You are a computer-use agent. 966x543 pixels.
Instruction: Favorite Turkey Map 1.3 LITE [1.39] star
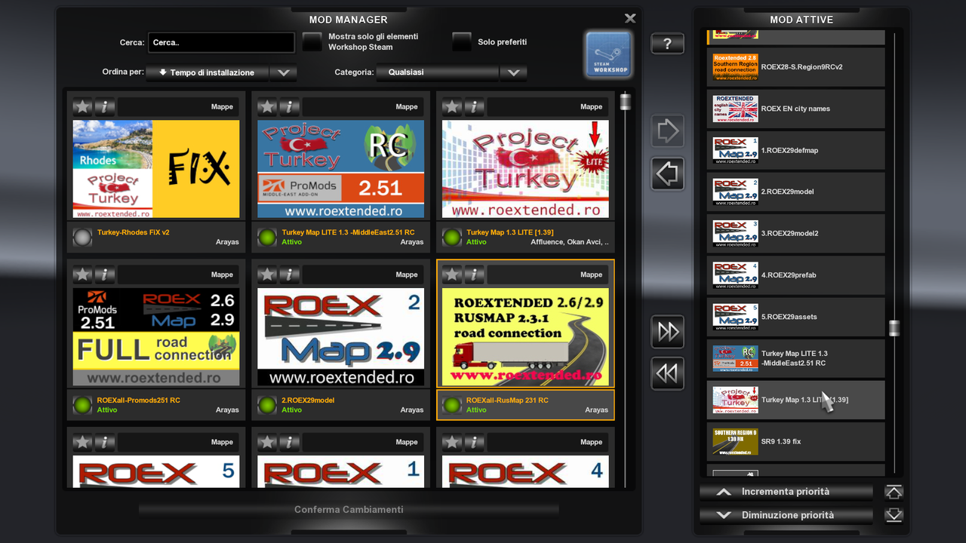pyautogui.click(x=452, y=107)
